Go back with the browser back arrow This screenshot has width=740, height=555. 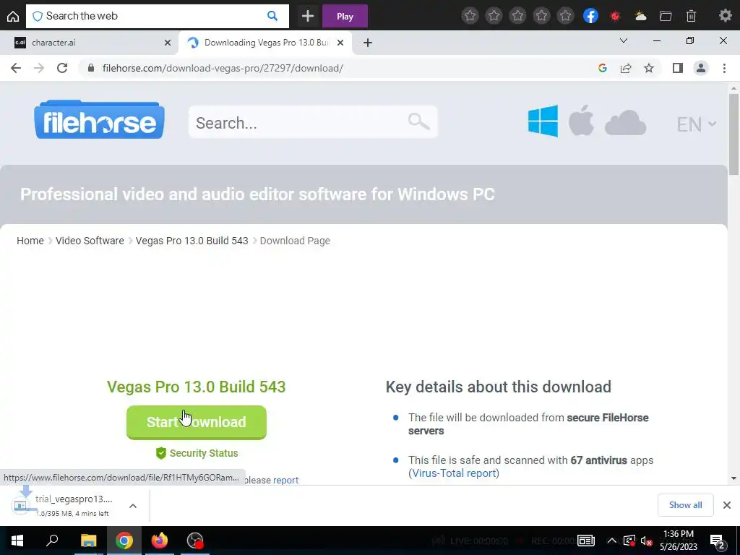[16, 68]
